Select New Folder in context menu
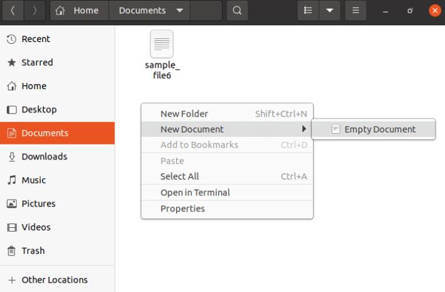 pyautogui.click(x=227, y=114)
